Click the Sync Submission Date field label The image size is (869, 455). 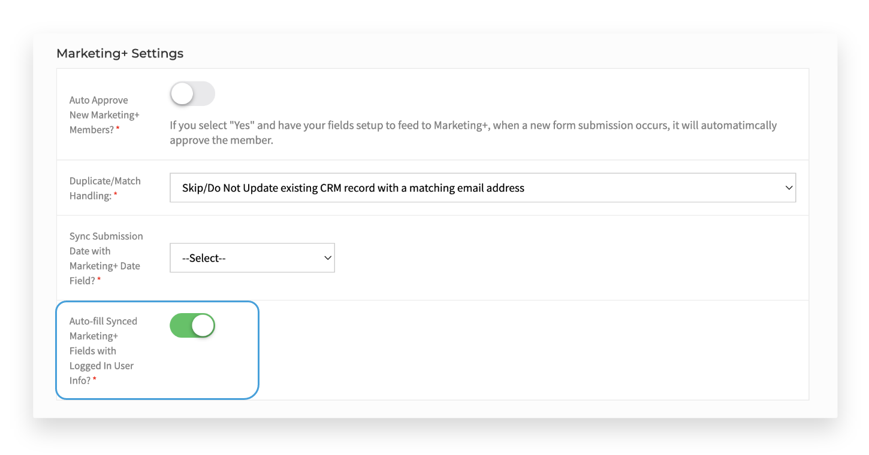click(x=105, y=257)
